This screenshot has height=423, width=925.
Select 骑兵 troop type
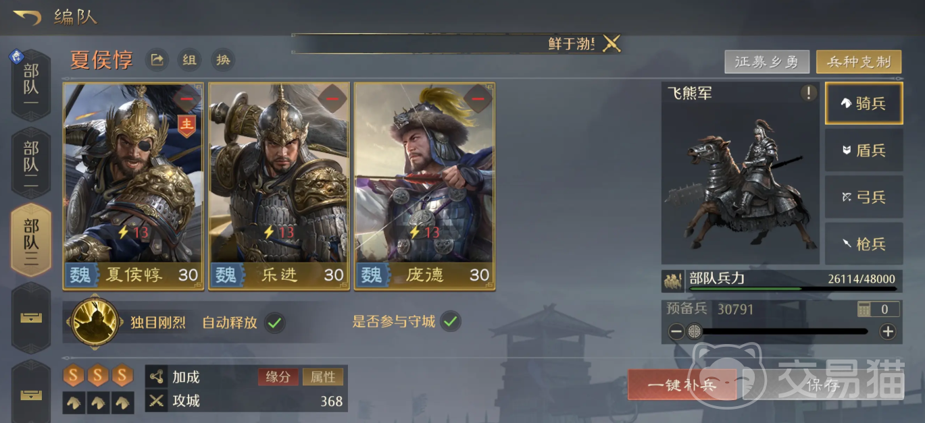[x=864, y=103]
